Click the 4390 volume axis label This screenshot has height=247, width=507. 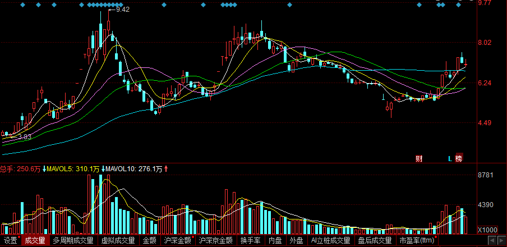(x=486, y=205)
